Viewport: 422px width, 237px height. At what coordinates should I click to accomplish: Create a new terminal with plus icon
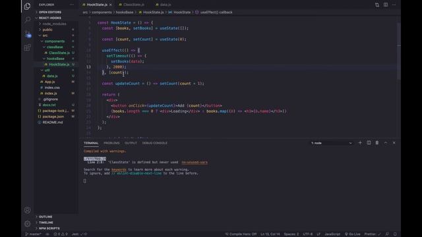[x=360, y=143]
